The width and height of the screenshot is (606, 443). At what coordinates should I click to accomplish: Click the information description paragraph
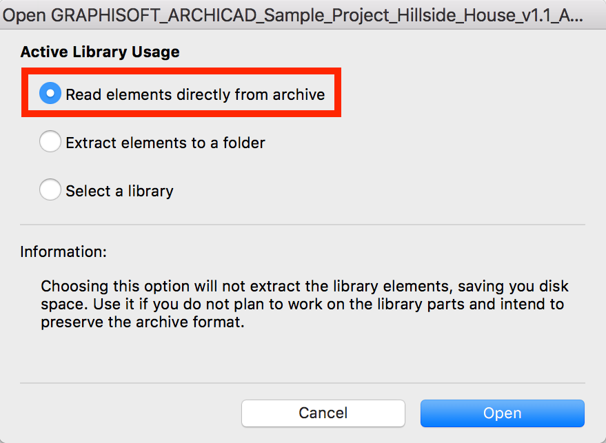click(x=303, y=304)
